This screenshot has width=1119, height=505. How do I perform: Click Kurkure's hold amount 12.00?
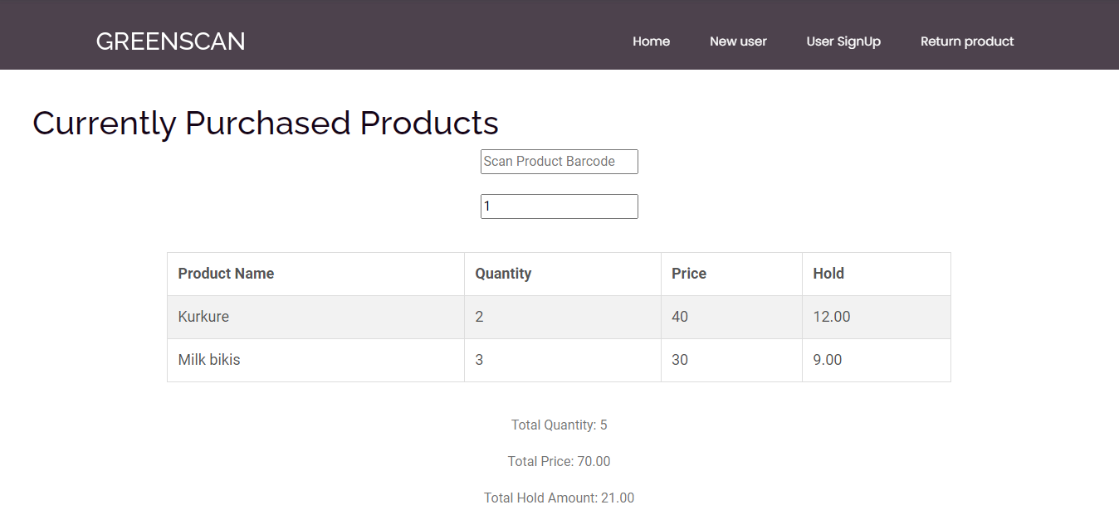click(832, 317)
